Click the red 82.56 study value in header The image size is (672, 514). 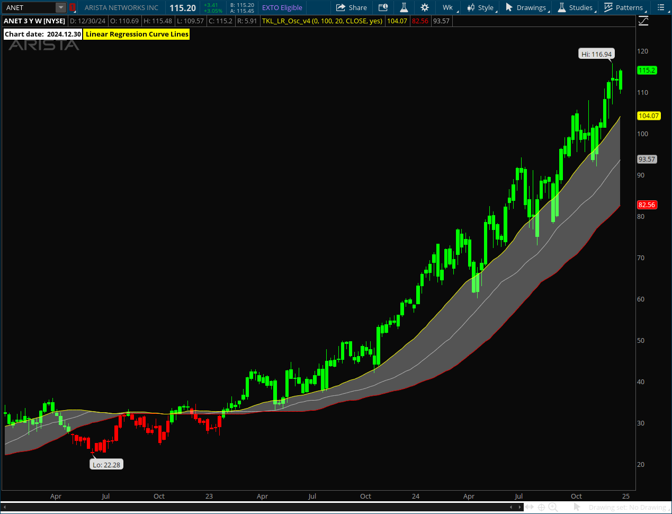pos(420,21)
